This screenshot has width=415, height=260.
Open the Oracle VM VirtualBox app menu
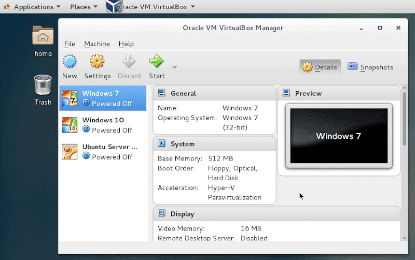[155, 7]
